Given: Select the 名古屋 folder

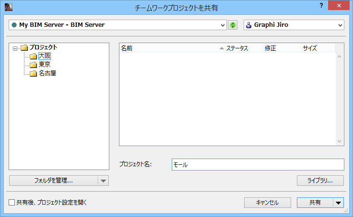Looking at the screenshot, I should tap(47, 73).
